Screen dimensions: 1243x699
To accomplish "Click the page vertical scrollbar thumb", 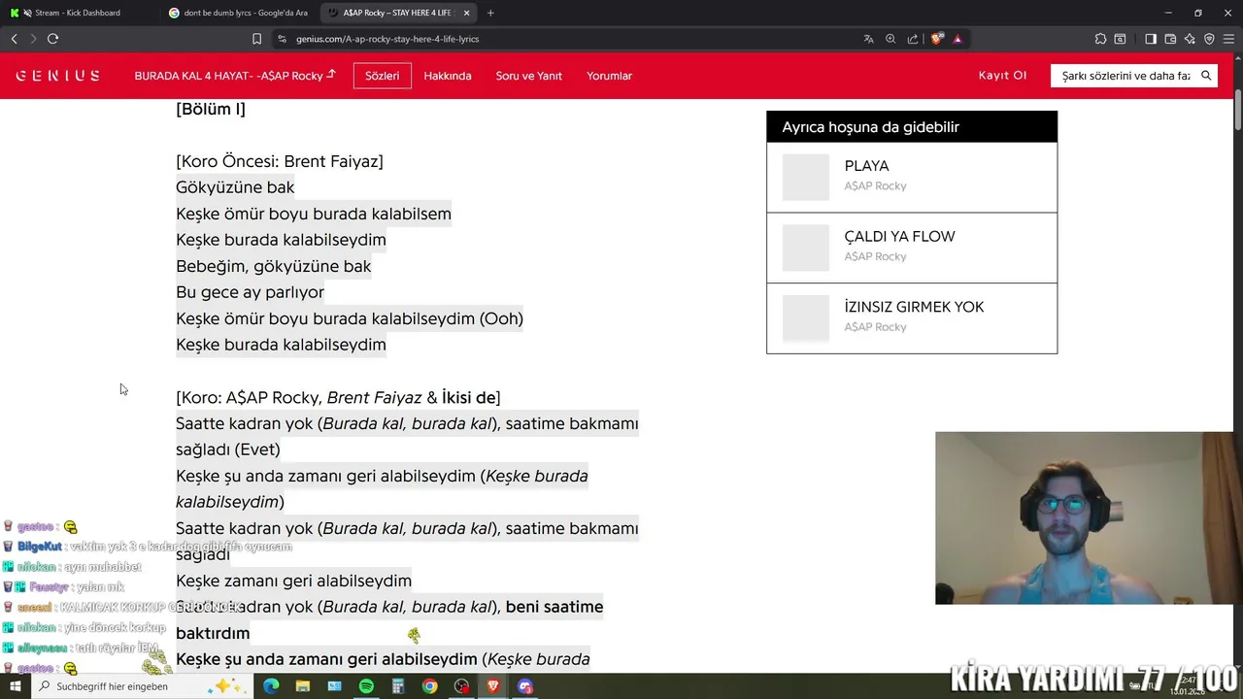I will (1238, 110).
